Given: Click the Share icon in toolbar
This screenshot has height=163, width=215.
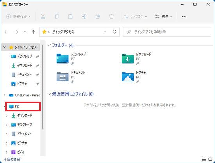Looking at the screenshot, I should (98, 17).
